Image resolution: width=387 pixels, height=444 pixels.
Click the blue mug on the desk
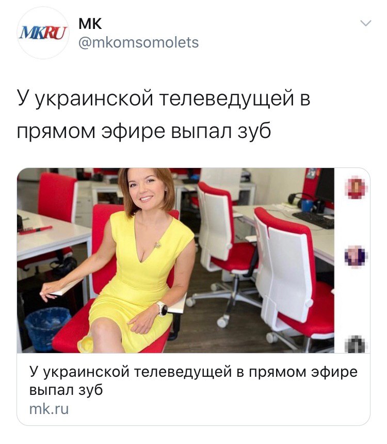(307, 205)
